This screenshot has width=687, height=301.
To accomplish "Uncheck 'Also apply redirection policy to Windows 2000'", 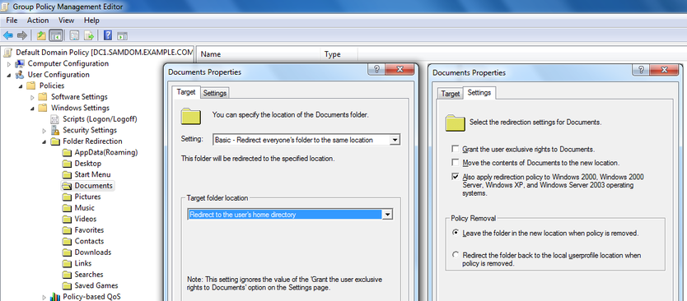I will click(456, 177).
